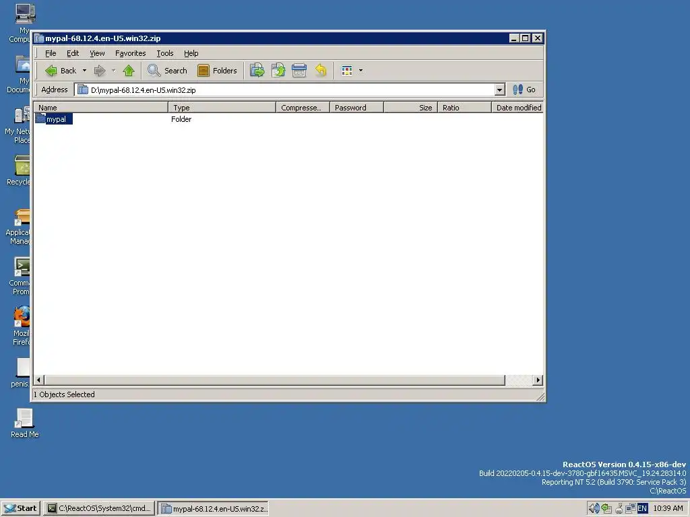Click into the Address bar path field
This screenshot has width=690, height=517.
(290, 90)
